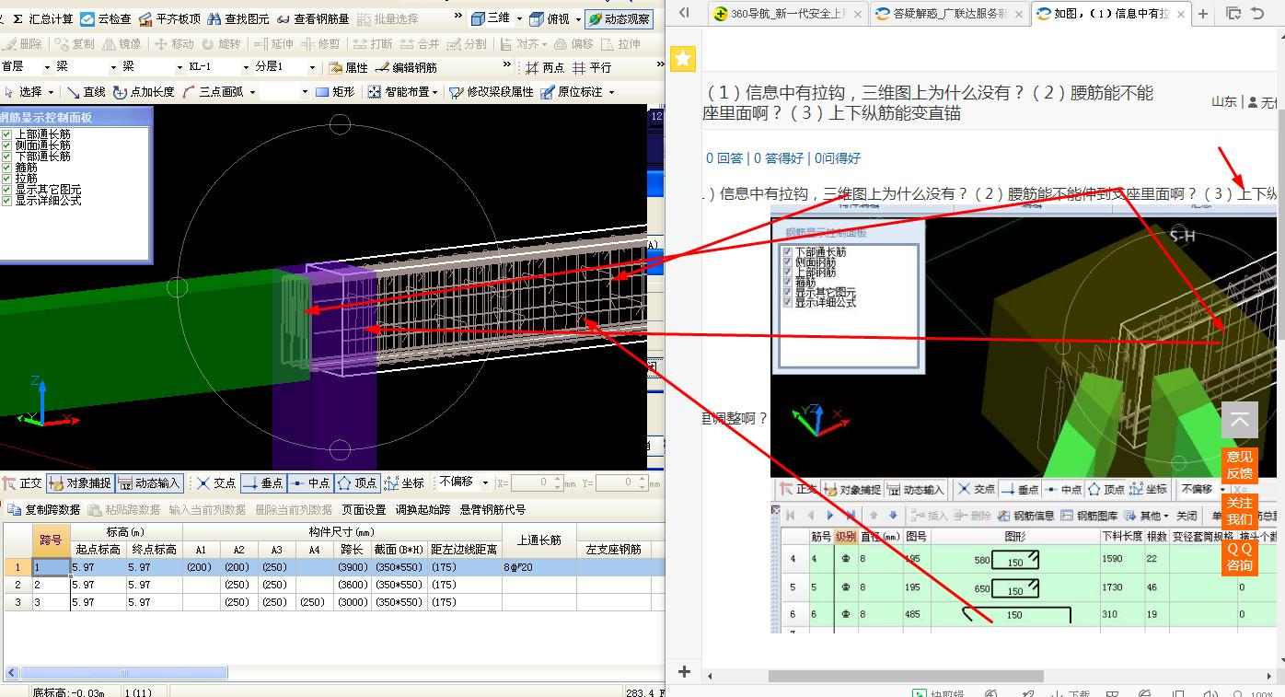
Task: Uncheck 侧面通长筋 checkbox
Action: click(x=7, y=145)
